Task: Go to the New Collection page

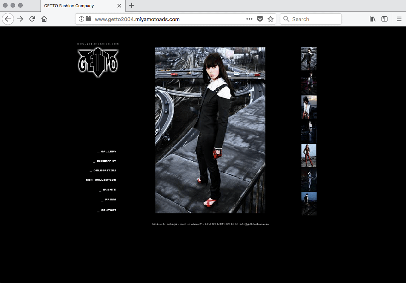Action: [x=101, y=180]
